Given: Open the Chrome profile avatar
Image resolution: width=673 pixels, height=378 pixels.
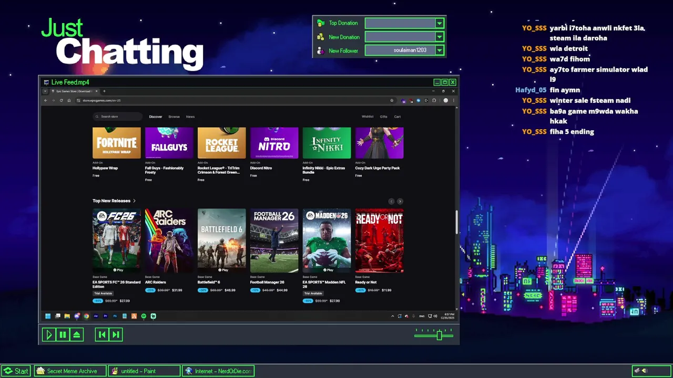Looking at the screenshot, I should (x=445, y=100).
